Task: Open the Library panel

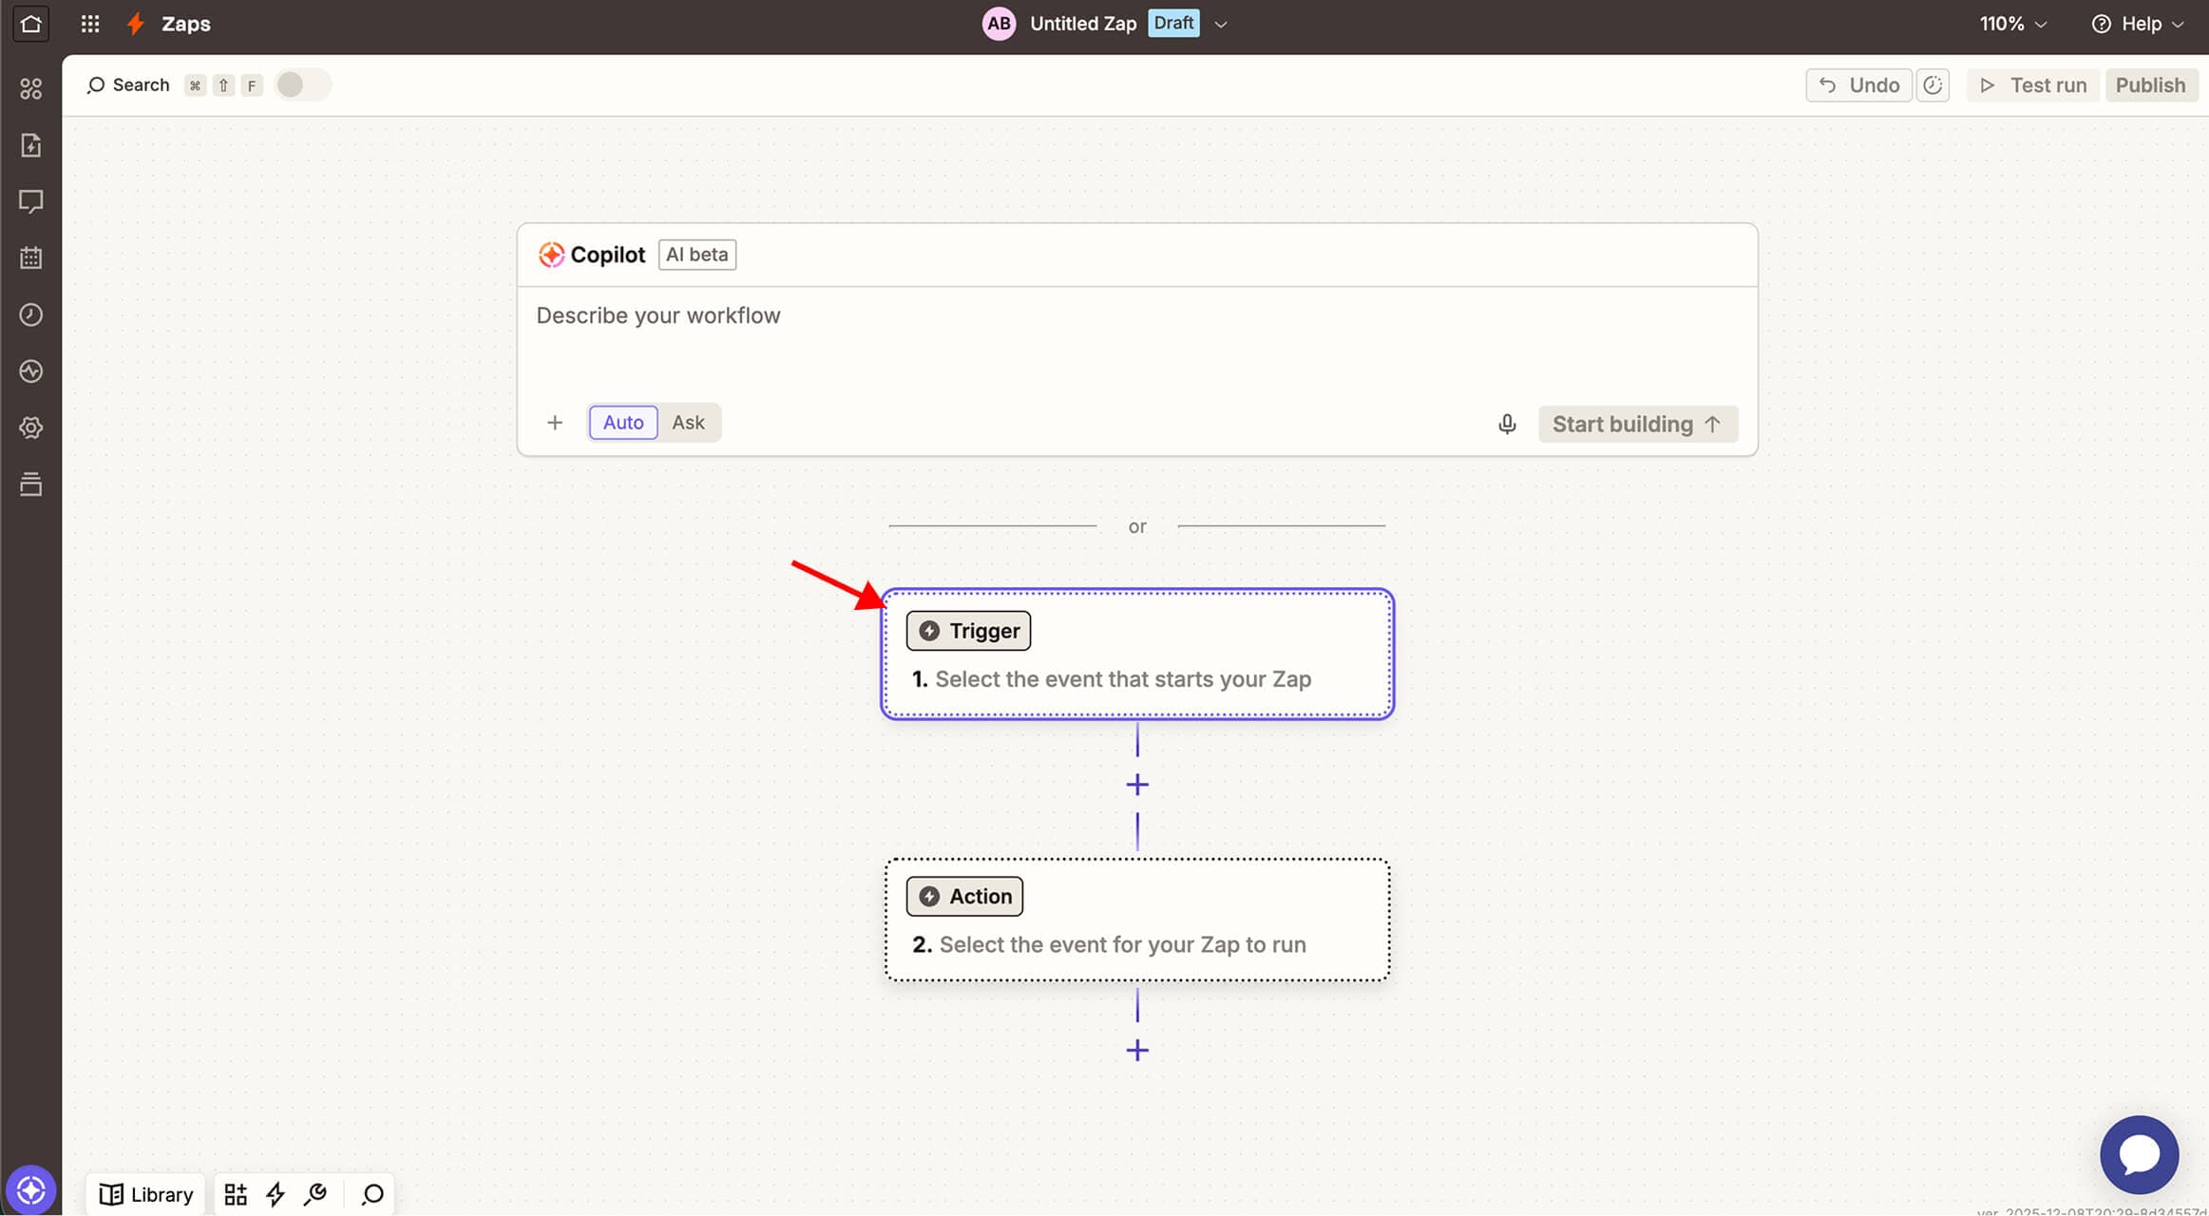Action: [x=146, y=1194]
